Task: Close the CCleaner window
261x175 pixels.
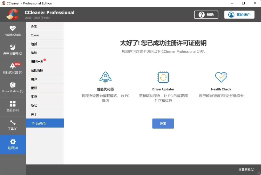Action: (x=255, y=3)
